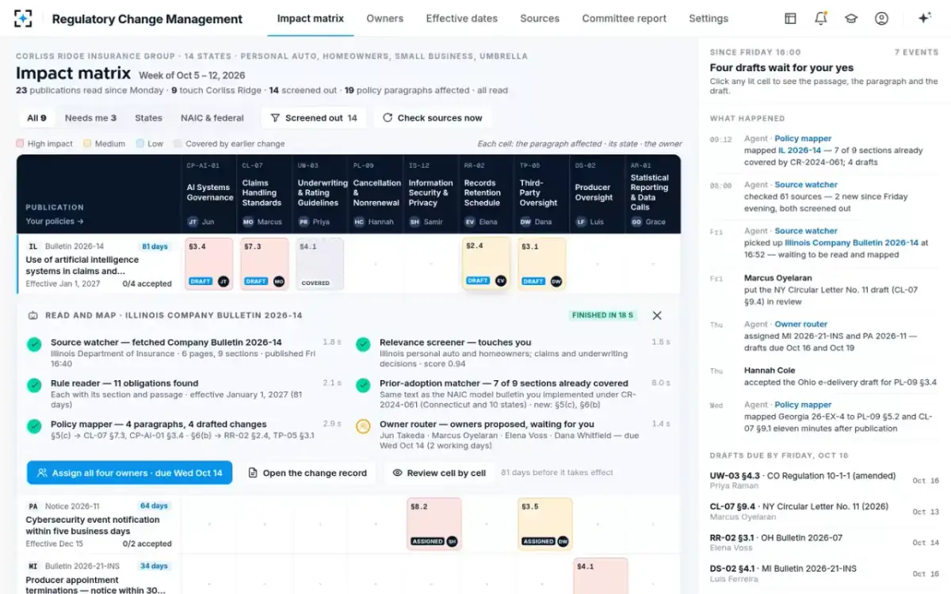Switch to the Committee report tab
This screenshot has width=951, height=594.
pyautogui.click(x=624, y=18)
